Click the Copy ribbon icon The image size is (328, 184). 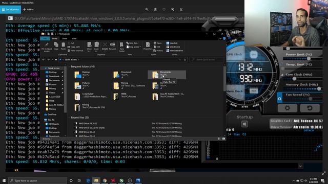tap(56, 46)
